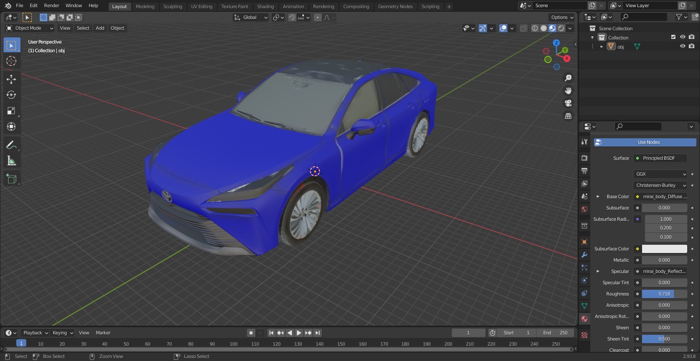Open the Keying dropdown in the timeline

pos(63,333)
